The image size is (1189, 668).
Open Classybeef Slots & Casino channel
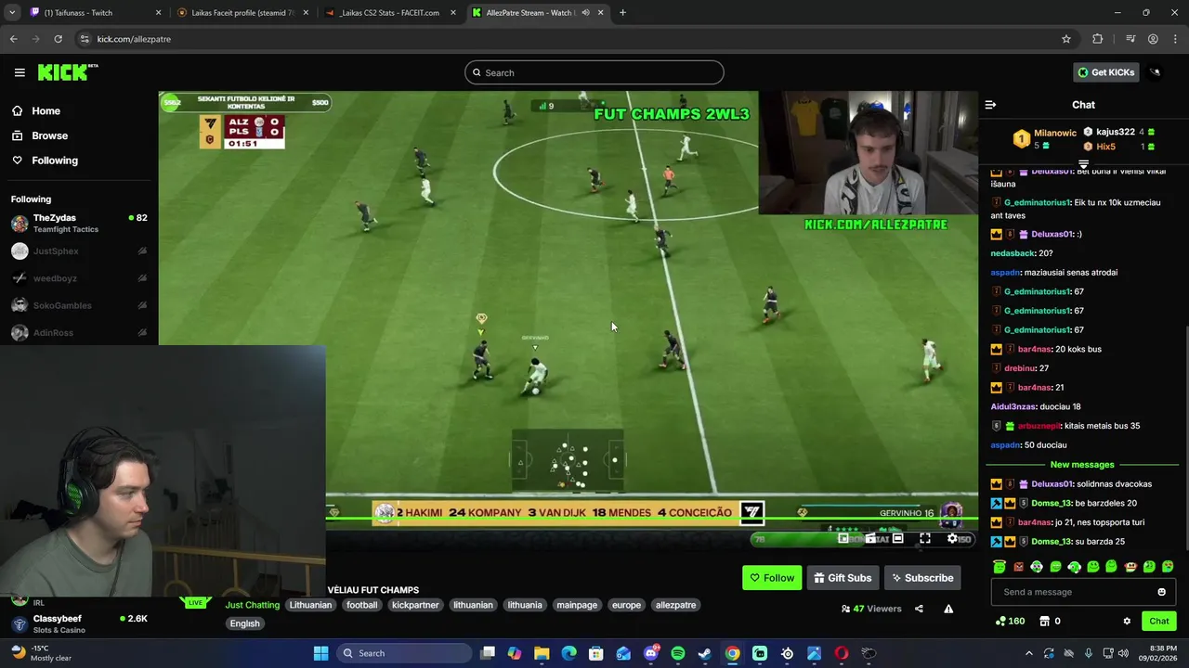[x=79, y=623]
